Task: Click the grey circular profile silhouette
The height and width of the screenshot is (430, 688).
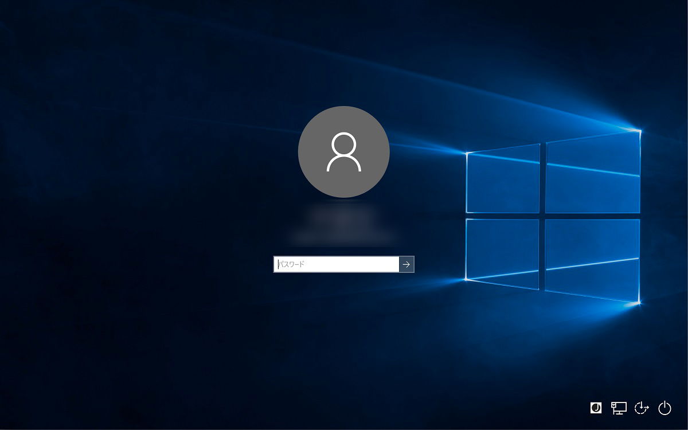Action: point(343,152)
